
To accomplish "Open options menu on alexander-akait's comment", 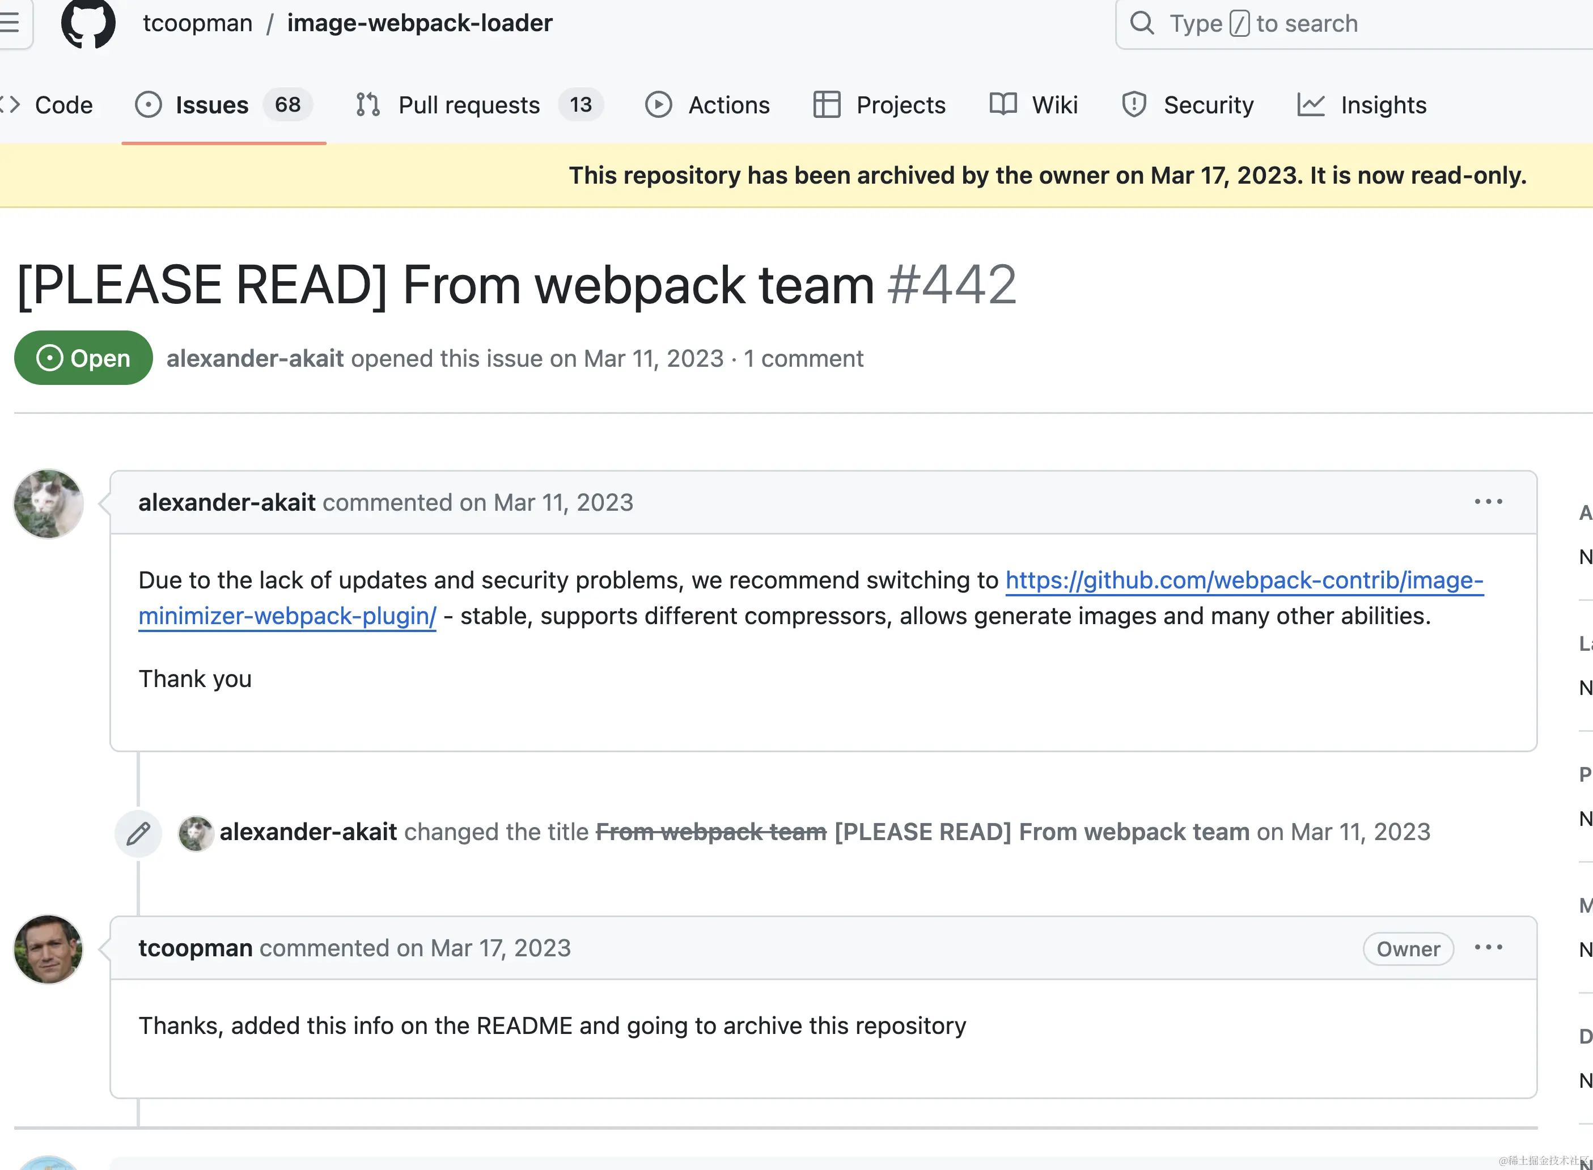I will click(x=1488, y=502).
